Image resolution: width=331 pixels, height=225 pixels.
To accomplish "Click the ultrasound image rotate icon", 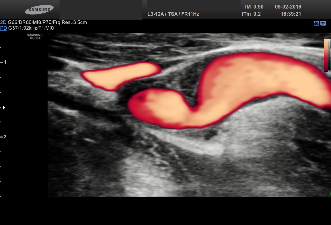I will coord(316,23).
